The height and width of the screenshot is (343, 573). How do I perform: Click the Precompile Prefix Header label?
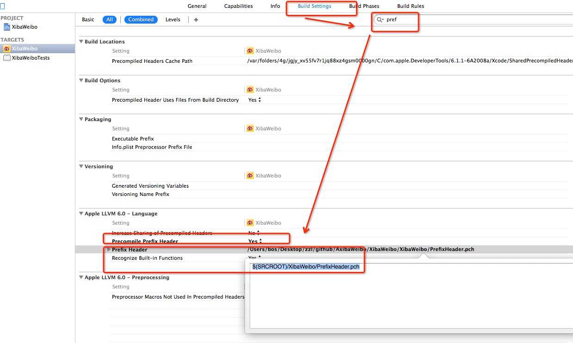tap(145, 241)
